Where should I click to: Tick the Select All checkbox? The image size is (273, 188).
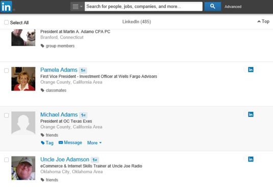6,22
